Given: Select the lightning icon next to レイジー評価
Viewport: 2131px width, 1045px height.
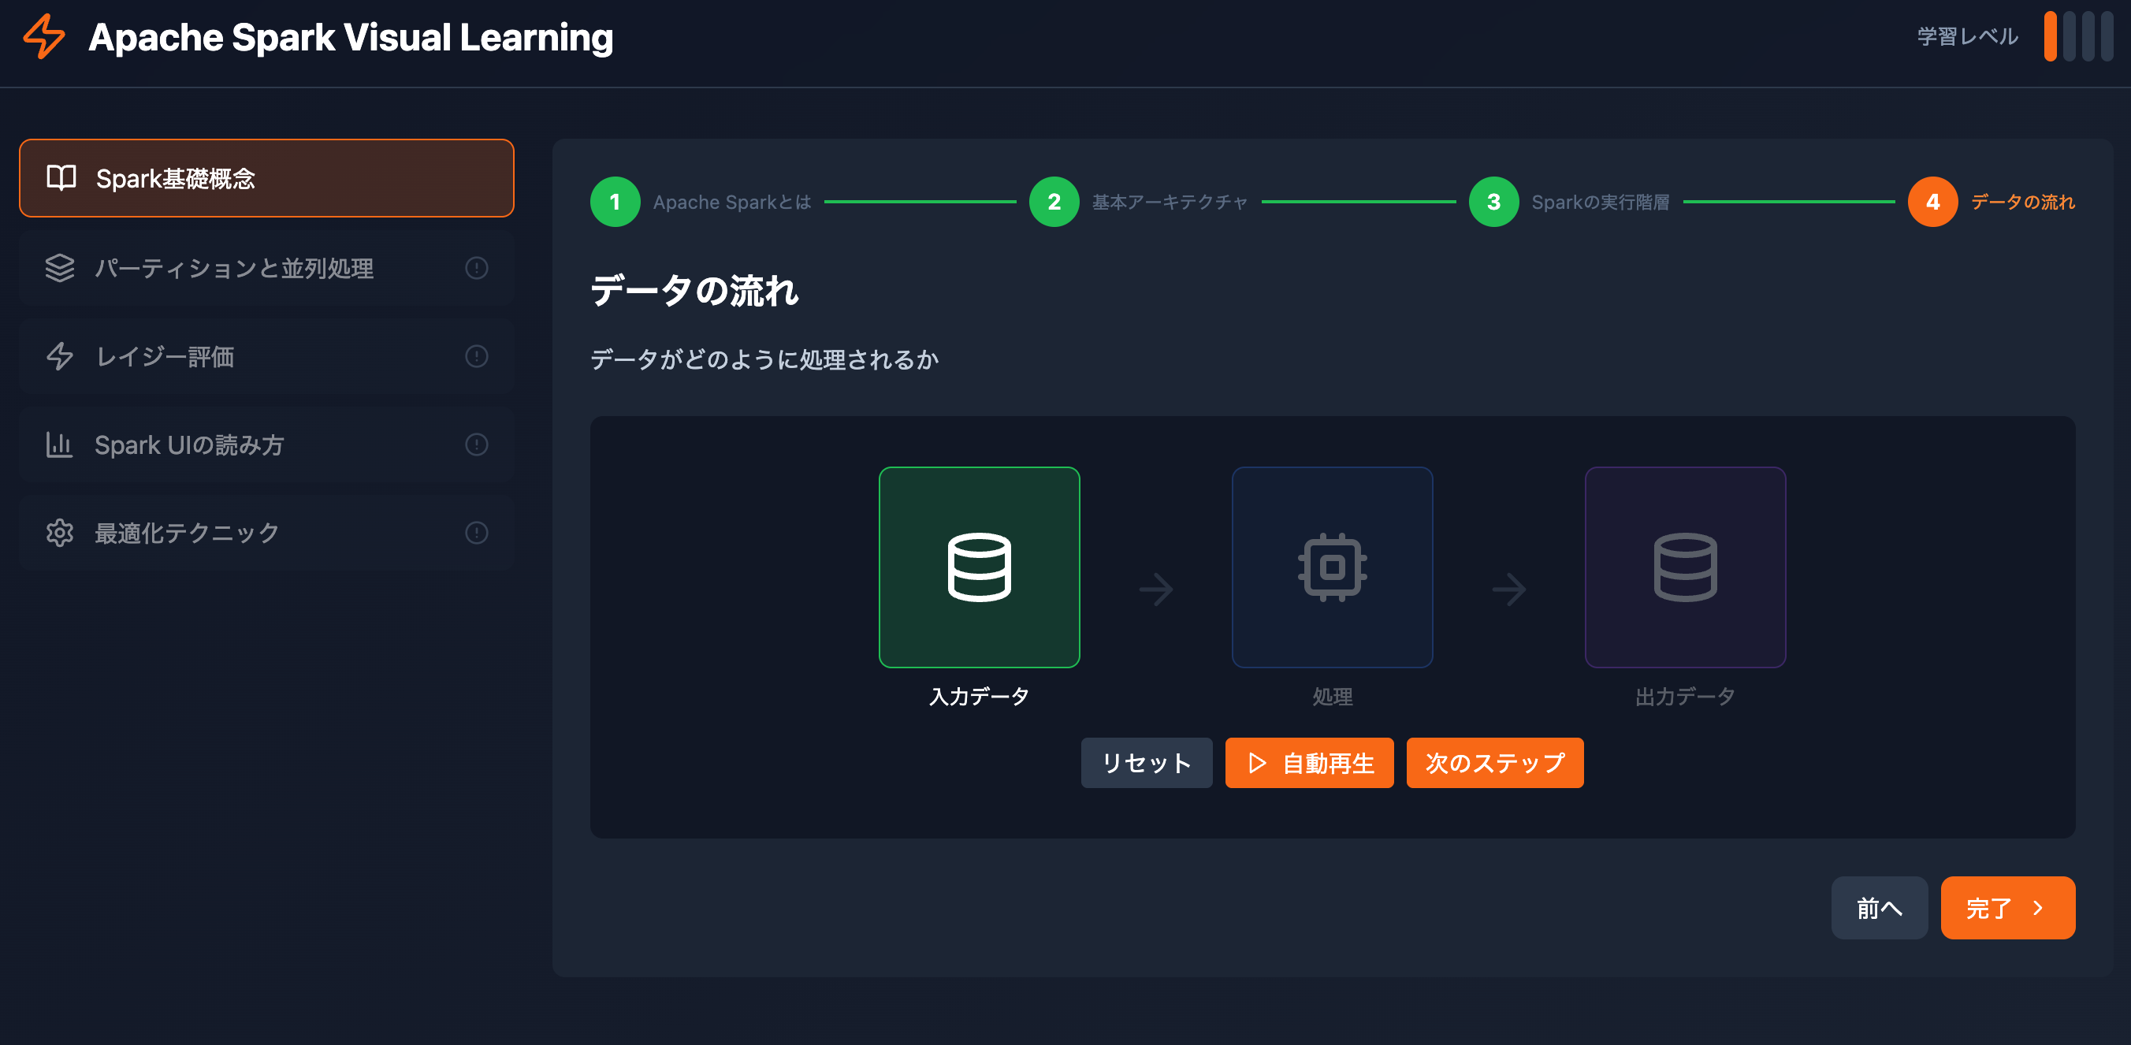Looking at the screenshot, I should (59, 356).
